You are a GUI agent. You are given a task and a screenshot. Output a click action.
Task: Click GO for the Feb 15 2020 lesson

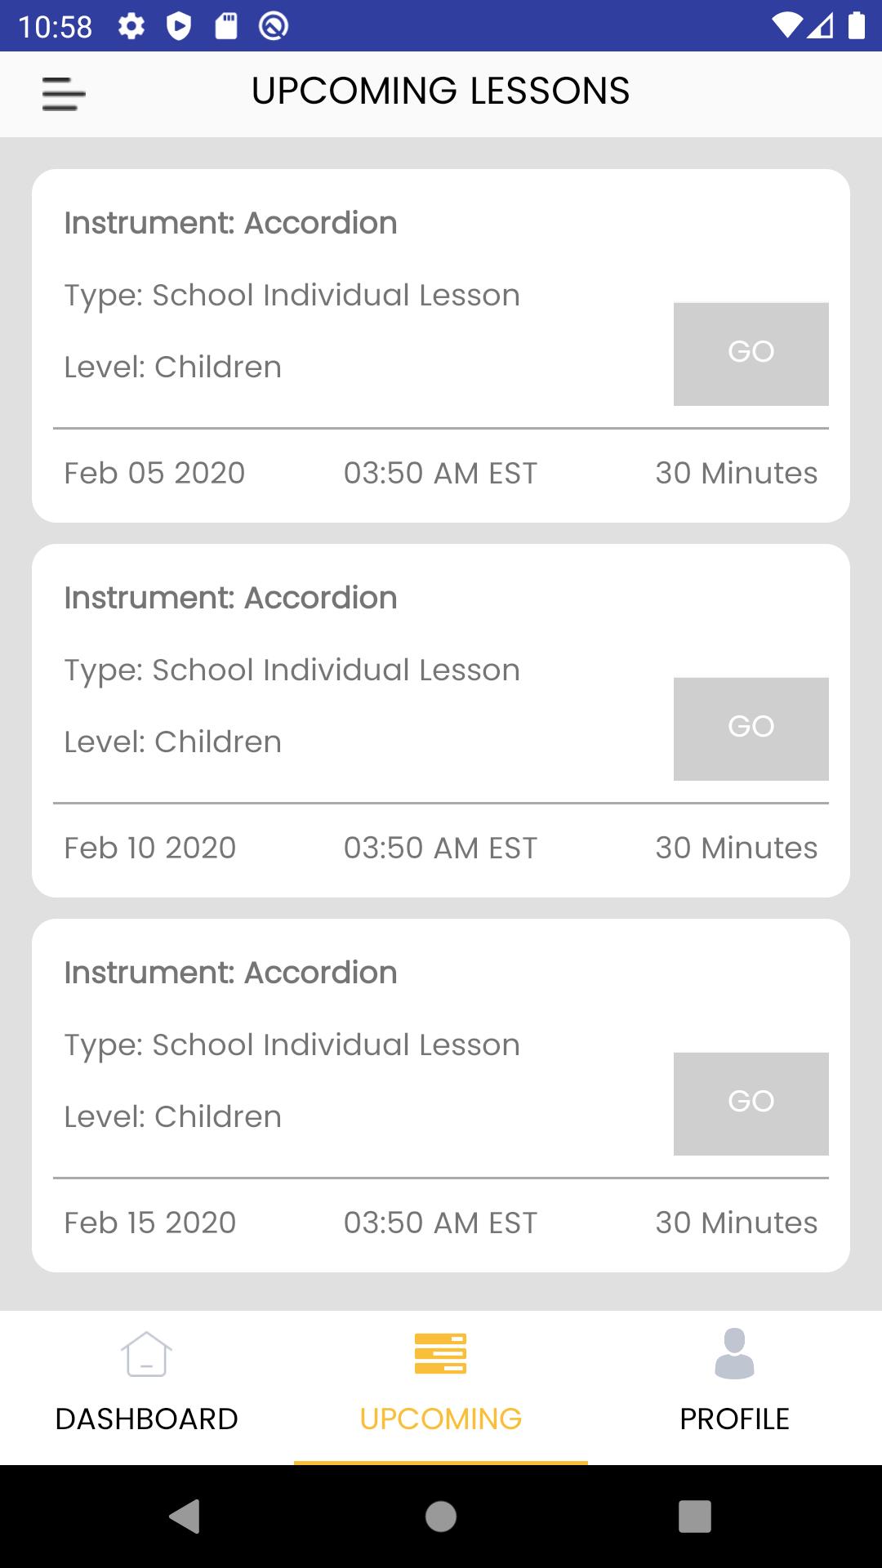tap(751, 1103)
